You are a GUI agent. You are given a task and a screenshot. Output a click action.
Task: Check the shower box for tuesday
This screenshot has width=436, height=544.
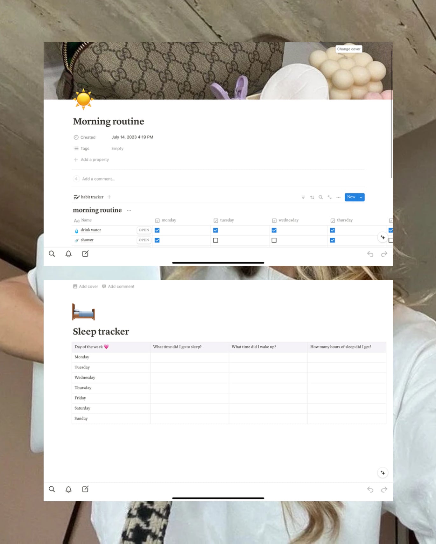(x=215, y=240)
